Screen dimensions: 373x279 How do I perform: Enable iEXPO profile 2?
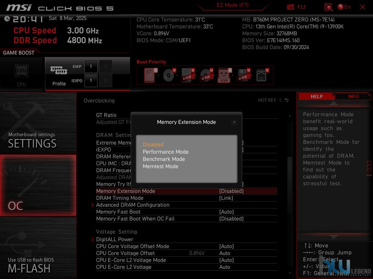(105, 81)
